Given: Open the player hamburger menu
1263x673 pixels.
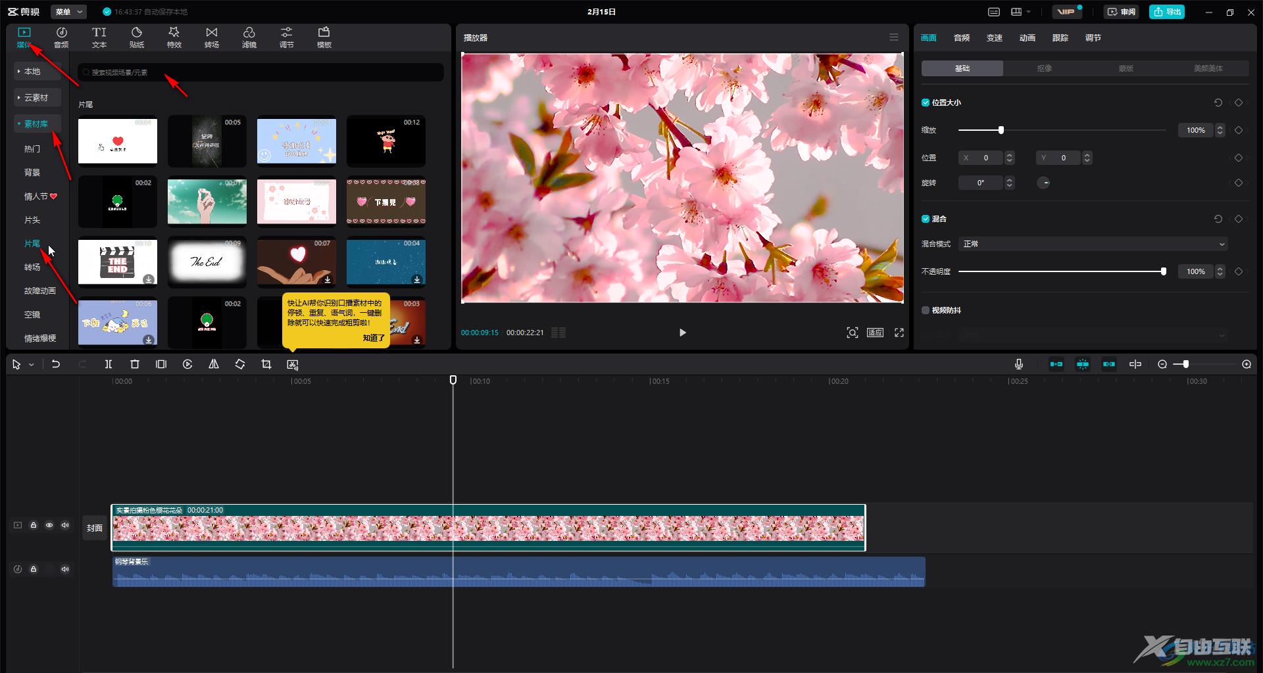Looking at the screenshot, I should click(x=894, y=37).
